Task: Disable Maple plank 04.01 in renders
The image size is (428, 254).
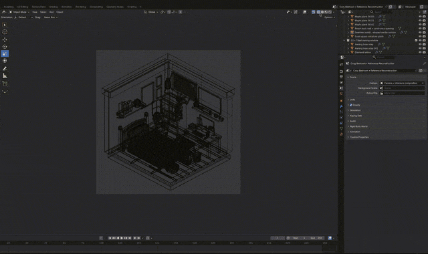Action: click(424, 21)
